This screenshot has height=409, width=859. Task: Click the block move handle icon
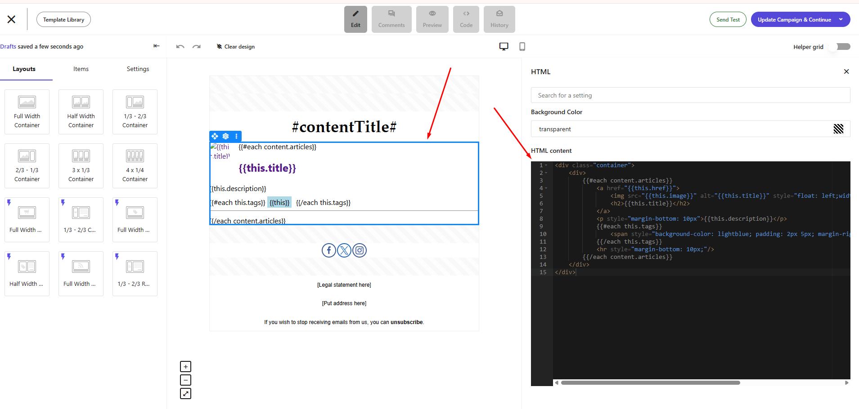pyautogui.click(x=215, y=136)
